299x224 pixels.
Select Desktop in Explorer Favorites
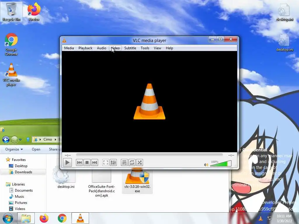(x=18, y=166)
